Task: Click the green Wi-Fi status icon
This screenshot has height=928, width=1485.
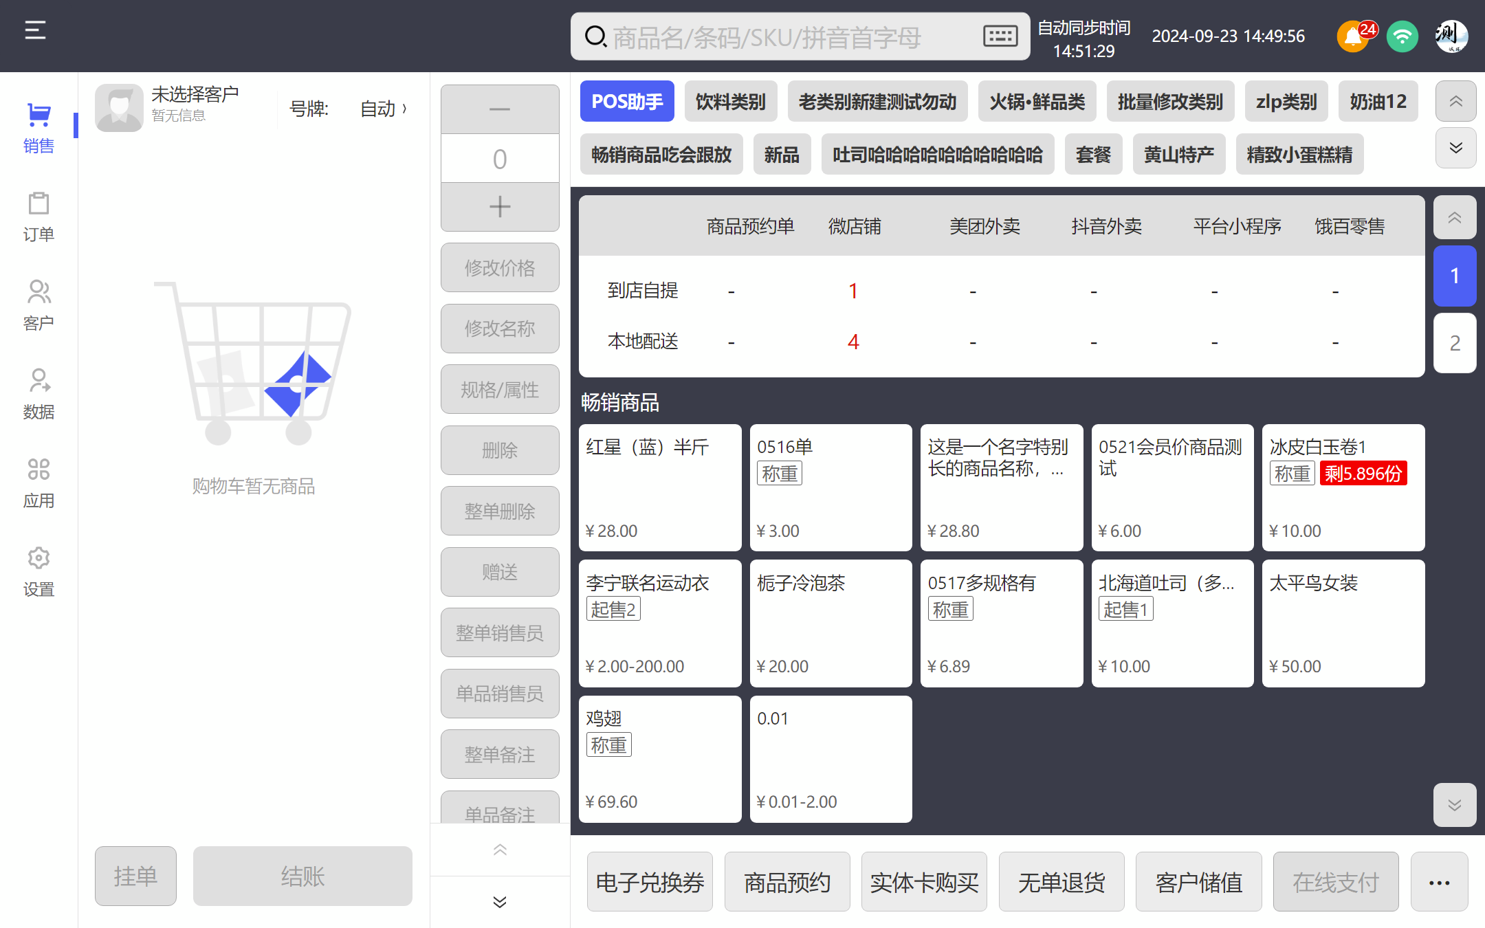Action: [x=1402, y=36]
